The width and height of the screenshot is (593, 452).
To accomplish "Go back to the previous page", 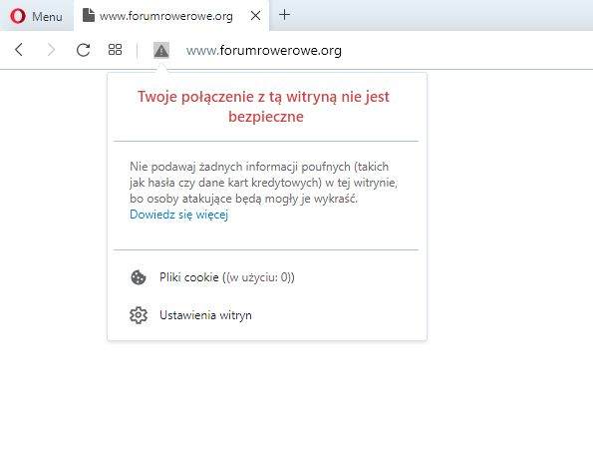I will click(19, 50).
